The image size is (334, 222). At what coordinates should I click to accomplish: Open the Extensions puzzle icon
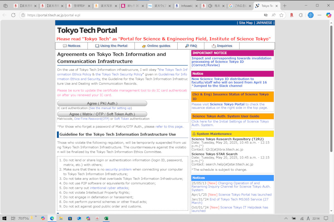301,15
